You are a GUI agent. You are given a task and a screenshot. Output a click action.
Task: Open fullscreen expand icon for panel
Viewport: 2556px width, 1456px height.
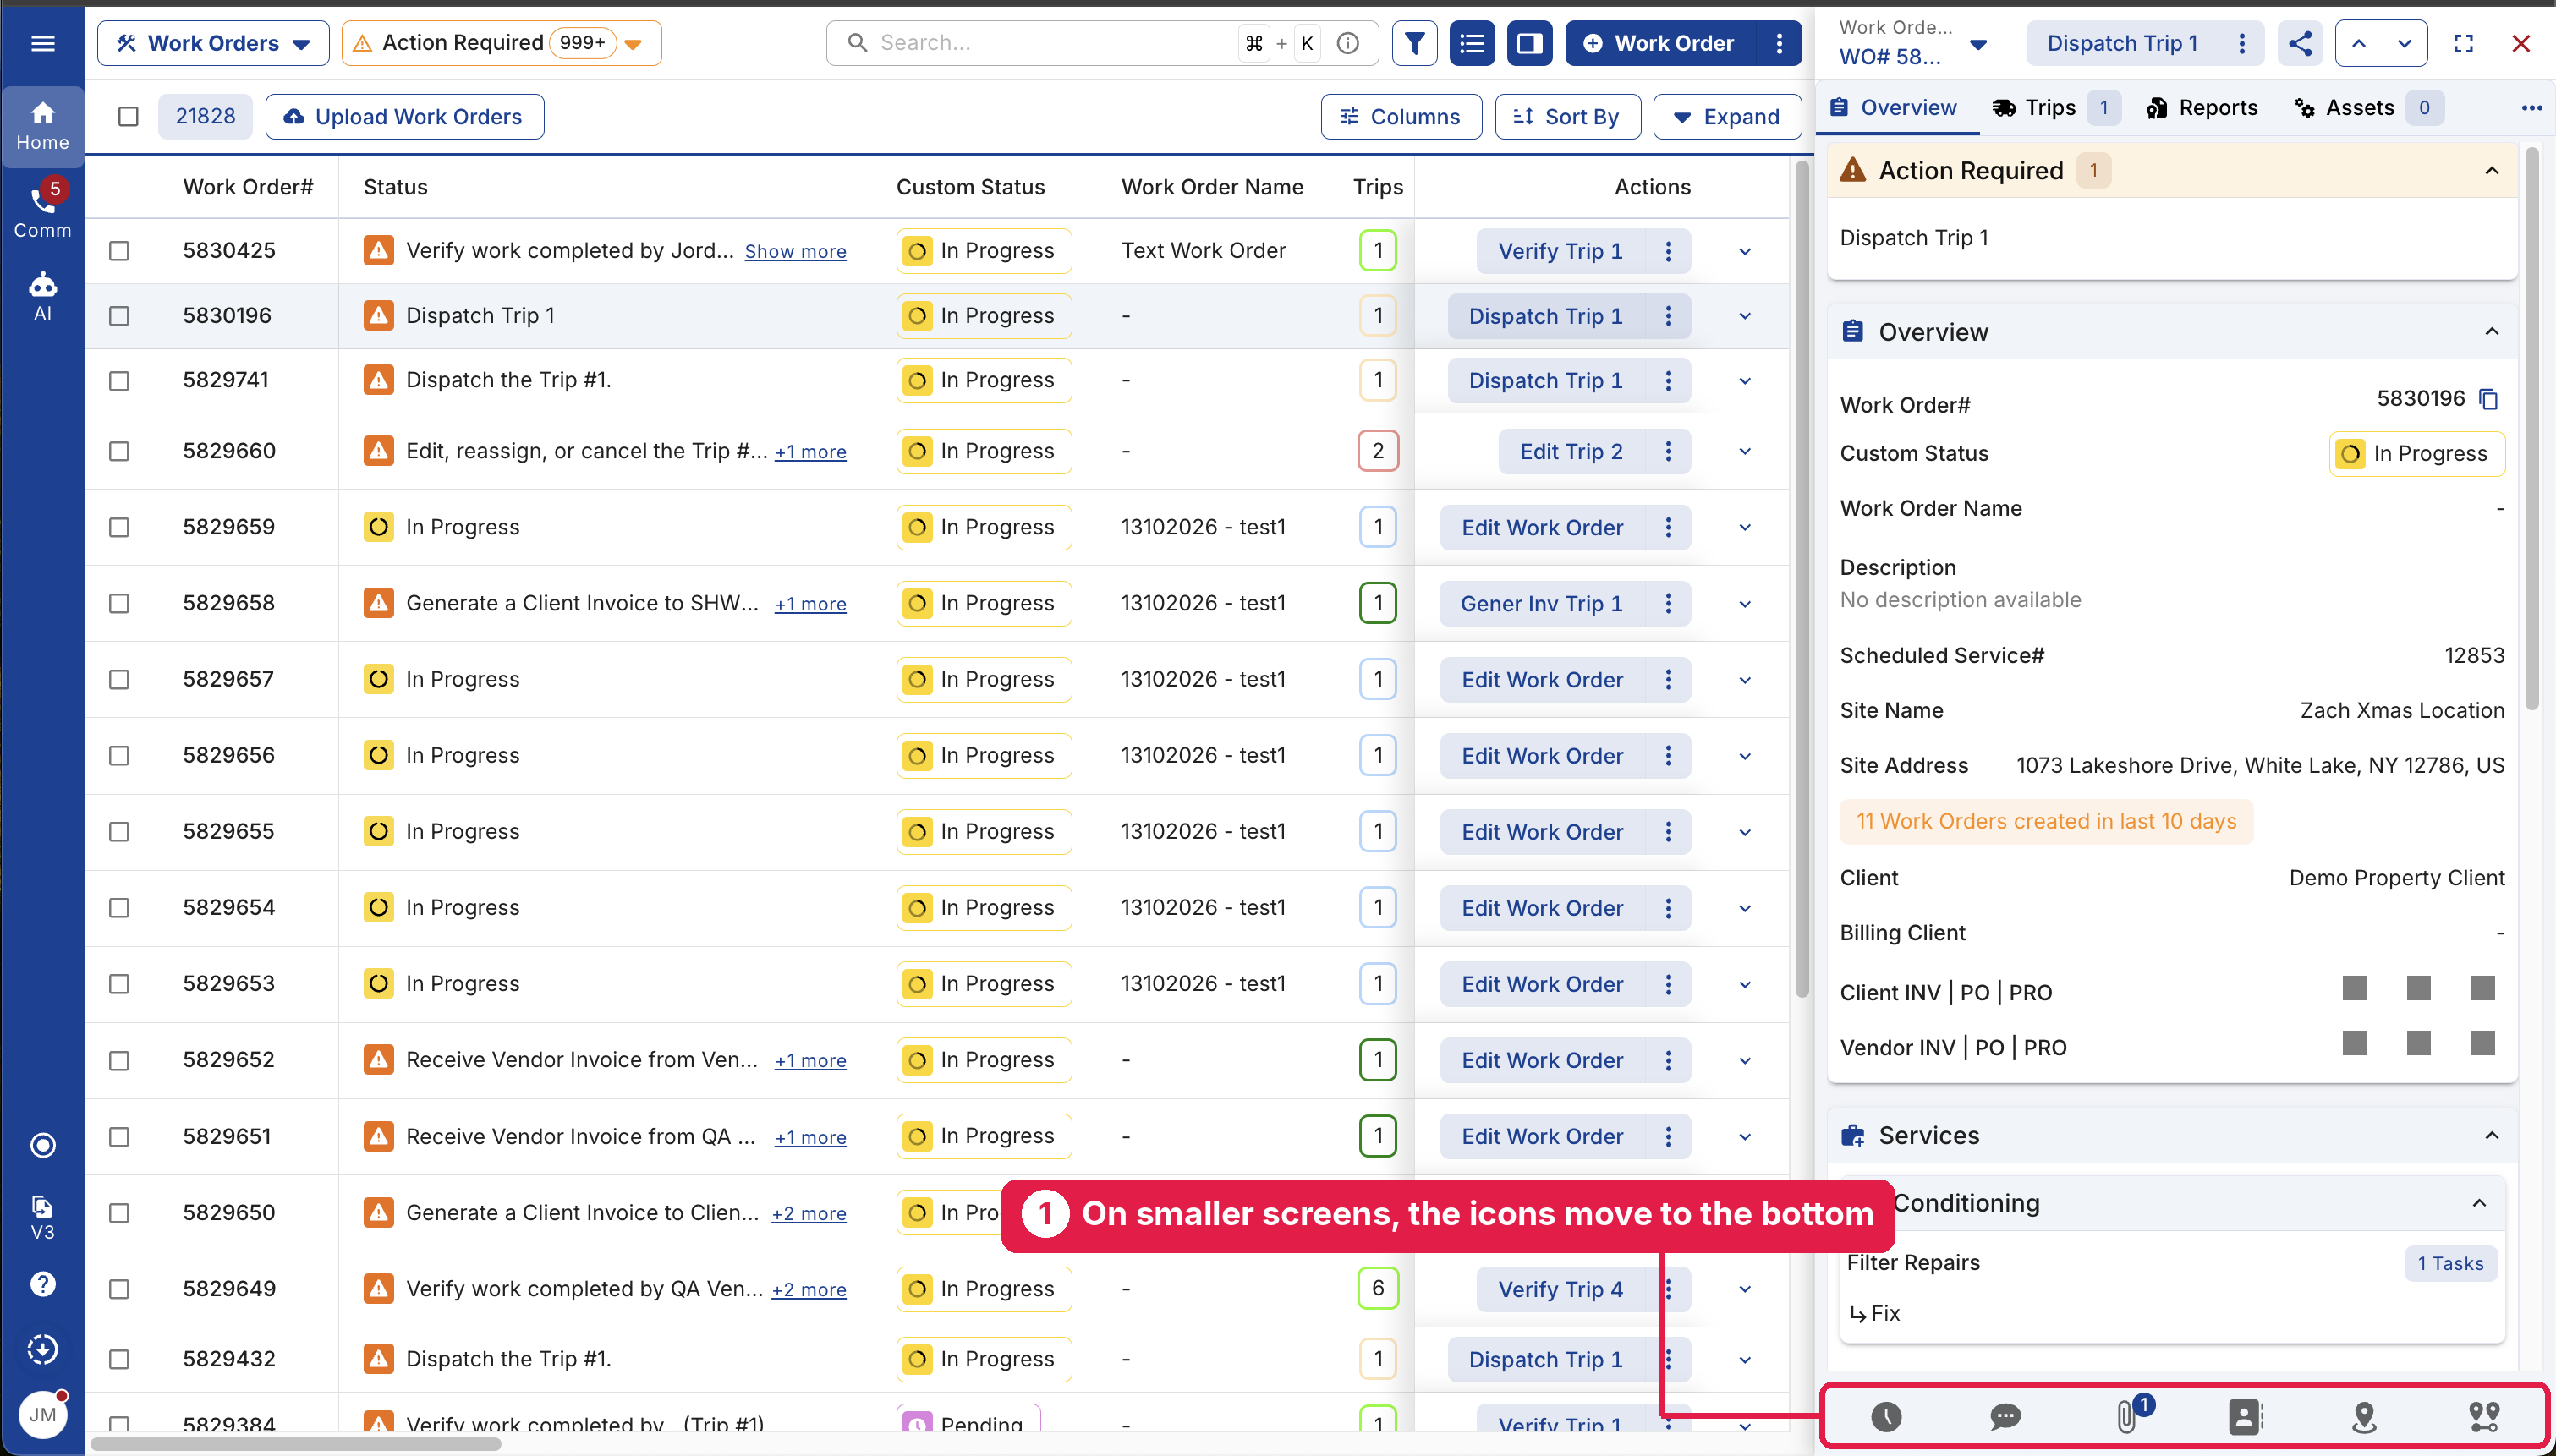[2463, 43]
